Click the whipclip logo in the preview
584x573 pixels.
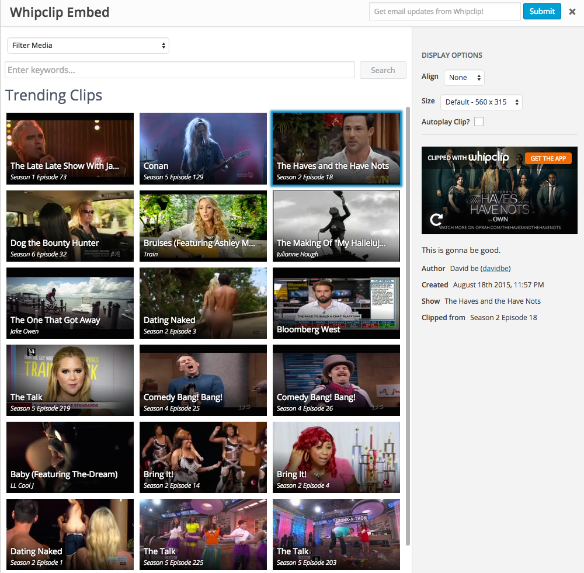point(488,157)
